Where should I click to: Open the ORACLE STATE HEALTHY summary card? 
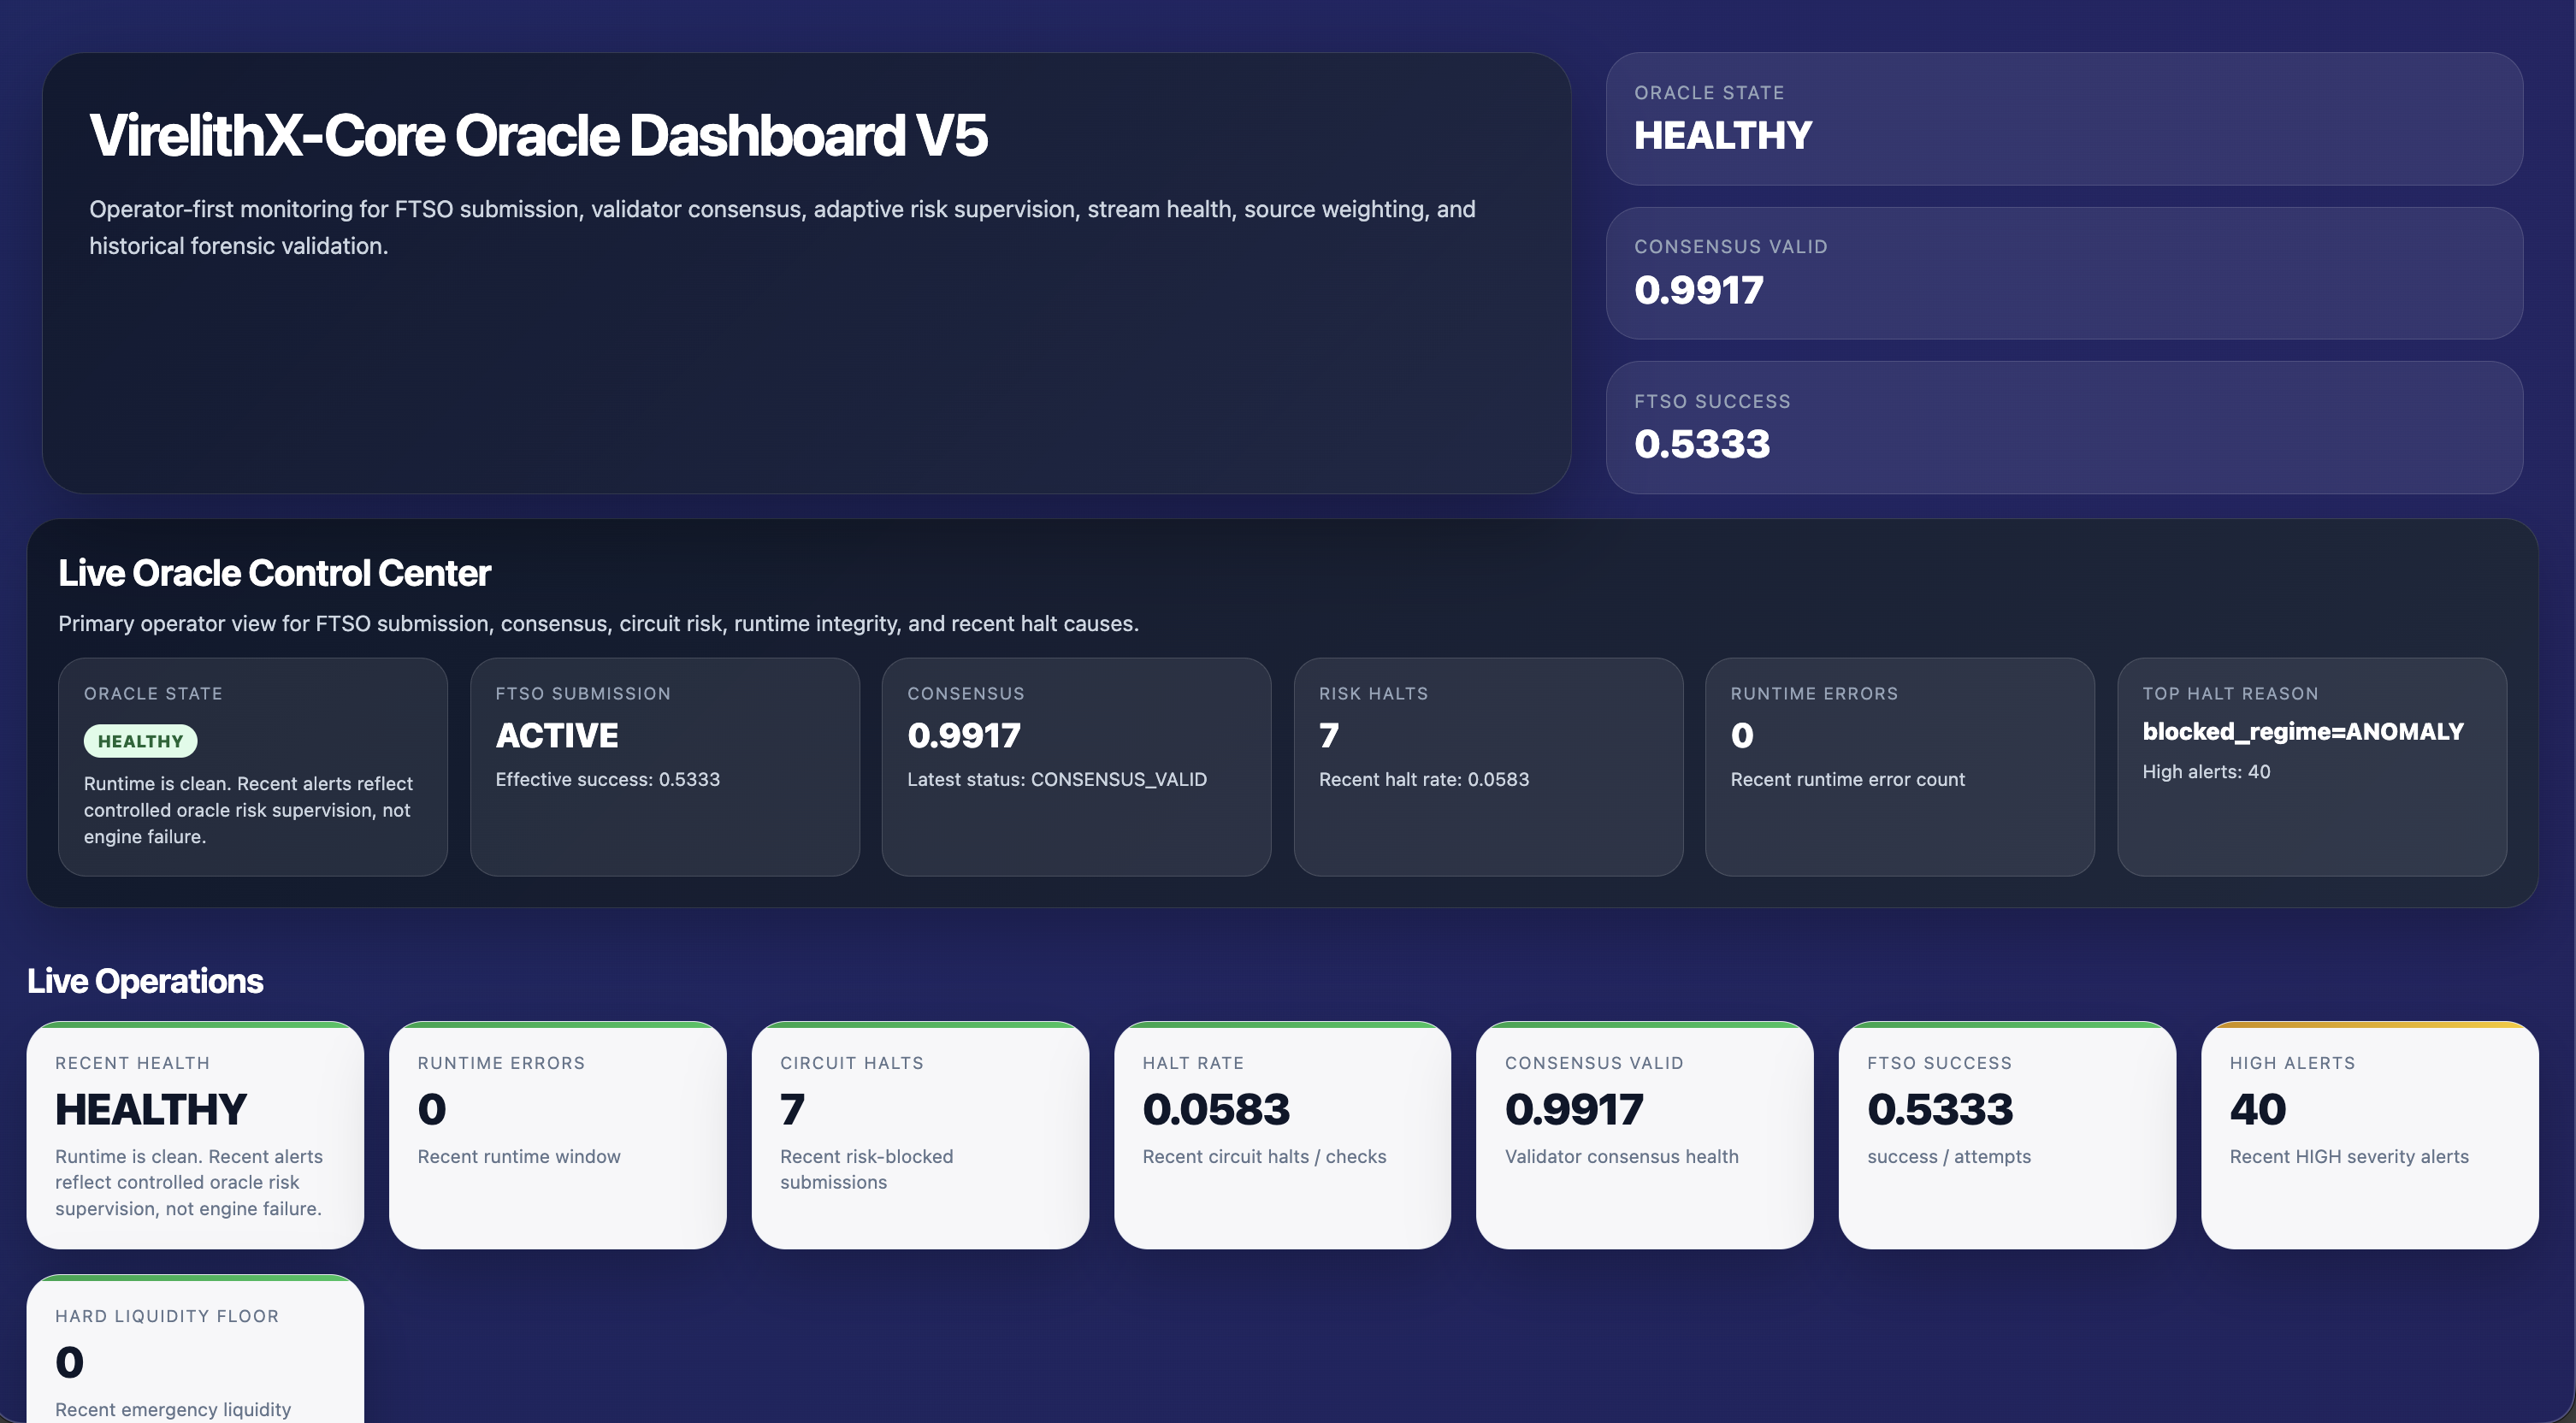click(x=2064, y=119)
